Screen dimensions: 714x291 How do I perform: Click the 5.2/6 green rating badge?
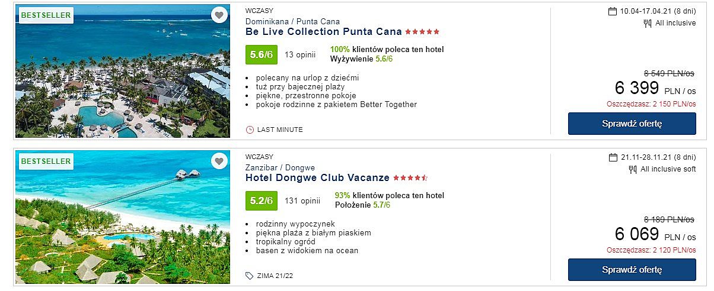[x=262, y=201]
